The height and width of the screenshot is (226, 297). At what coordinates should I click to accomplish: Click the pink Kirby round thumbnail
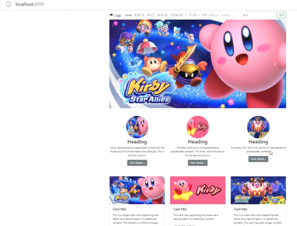coord(198,127)
